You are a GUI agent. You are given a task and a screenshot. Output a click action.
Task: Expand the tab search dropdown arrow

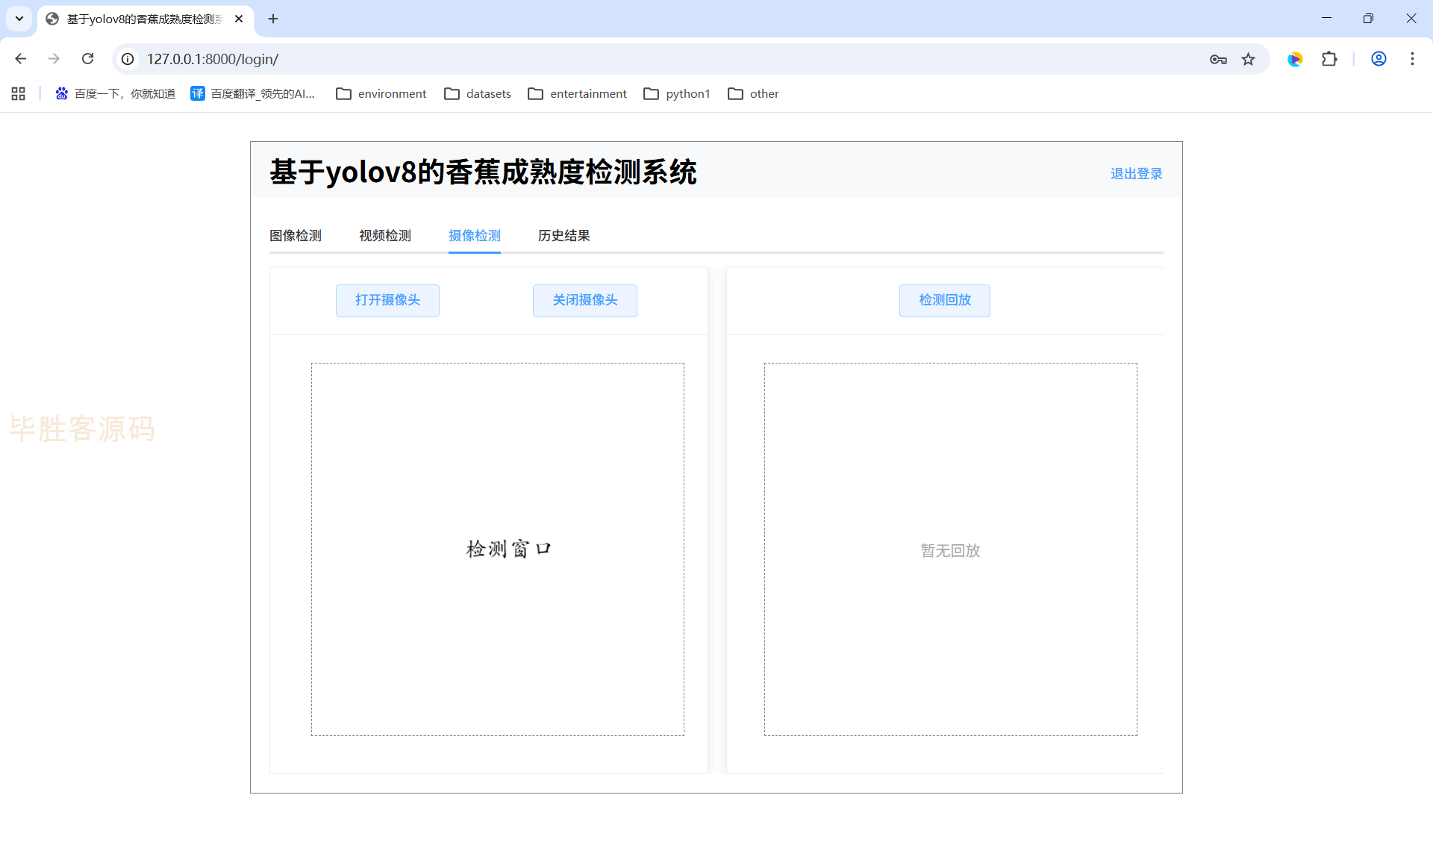click(19, 19)
